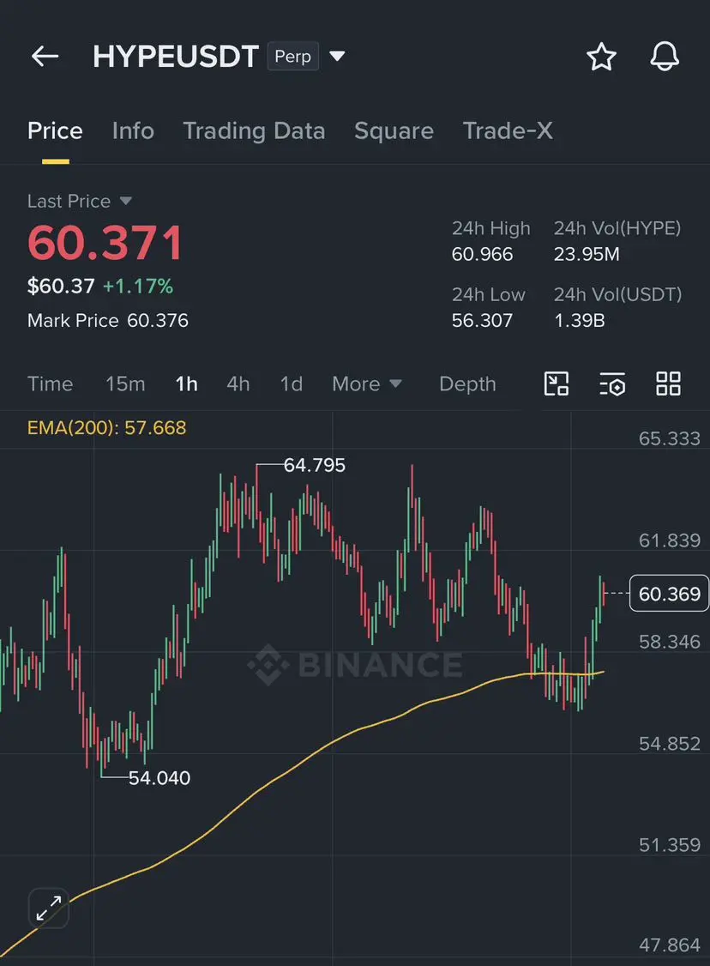710x966 pixels.
Task: Open the Trade-X tab
Action: pos(508,130)
